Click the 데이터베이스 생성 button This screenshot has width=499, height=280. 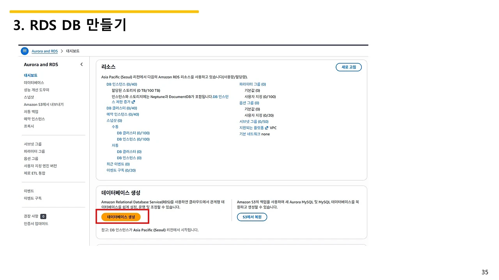click(x=122, y=217)
